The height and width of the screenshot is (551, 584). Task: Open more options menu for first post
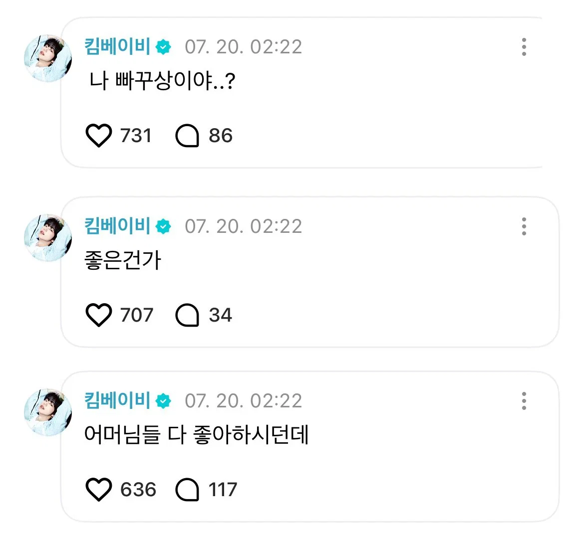[524, 47]
